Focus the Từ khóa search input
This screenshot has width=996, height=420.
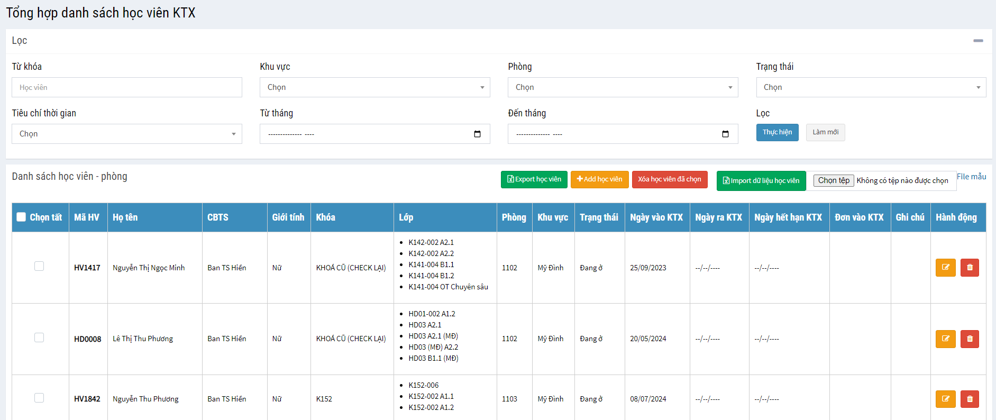pyautogui.click(x=126, y=87)
